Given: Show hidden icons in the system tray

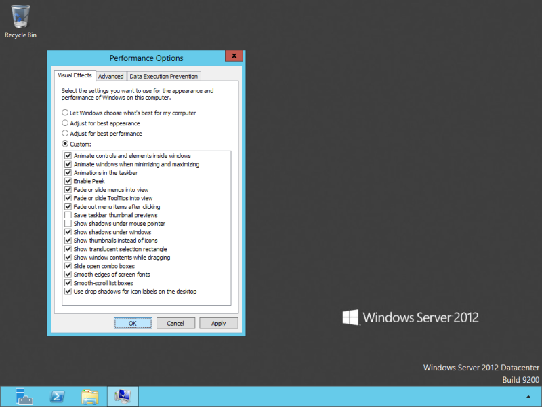Looking at the screenshot, I should [528, 397].
